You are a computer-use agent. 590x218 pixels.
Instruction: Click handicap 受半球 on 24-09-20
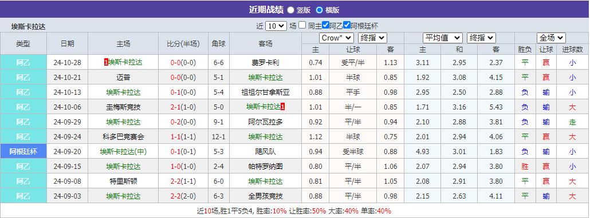point(353,152)
